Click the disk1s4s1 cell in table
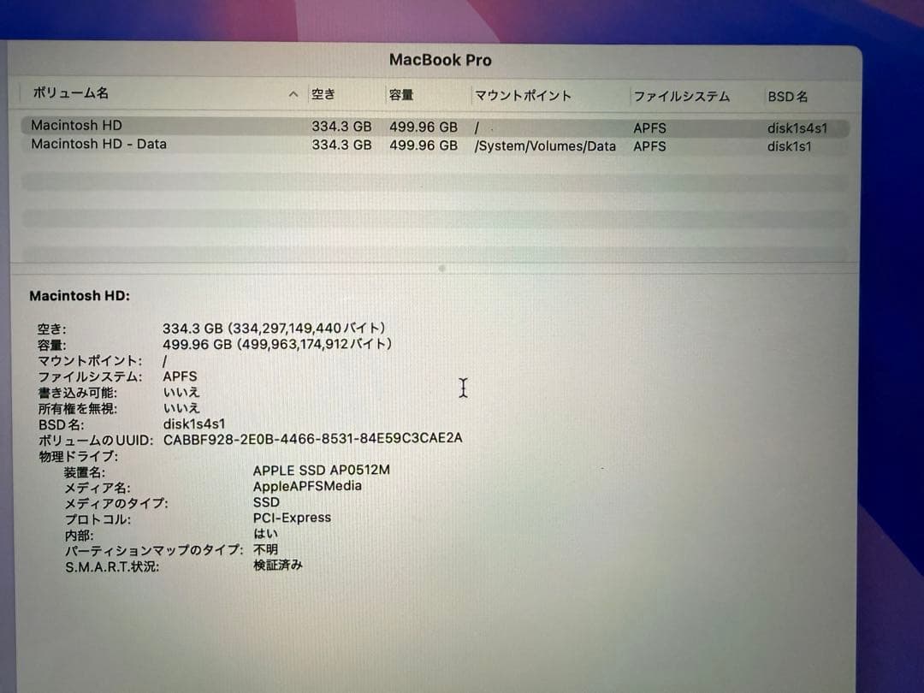Viewport: 924px width, 693px height. click(x=797, y=127)
